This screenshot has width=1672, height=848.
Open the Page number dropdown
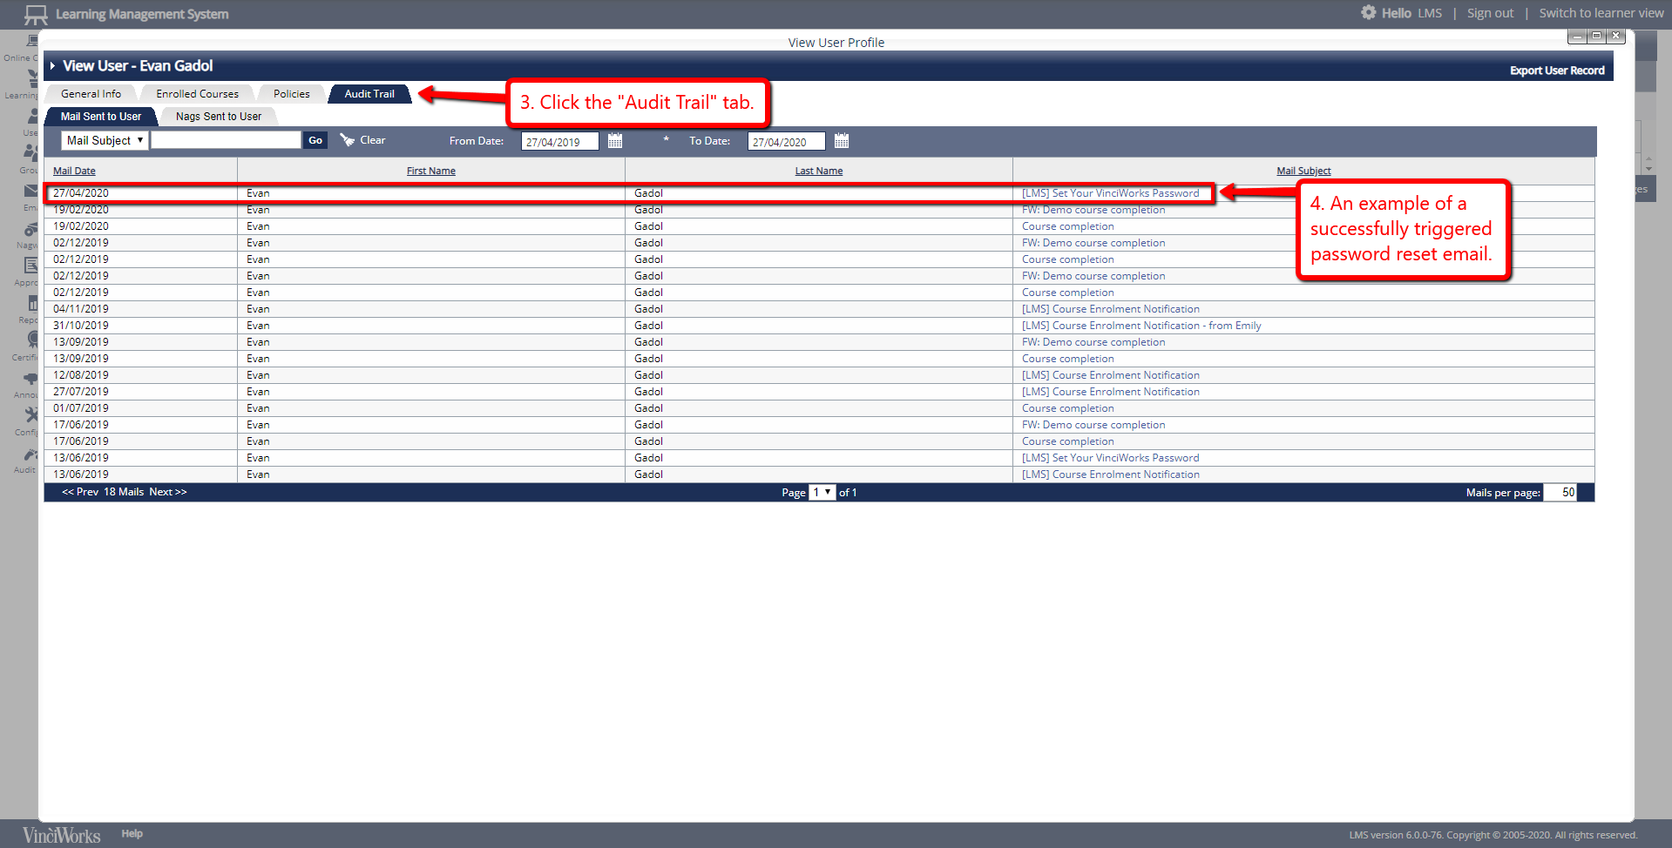coord(822,493)
